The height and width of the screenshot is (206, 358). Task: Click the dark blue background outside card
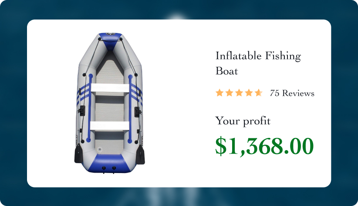[13, 104]
